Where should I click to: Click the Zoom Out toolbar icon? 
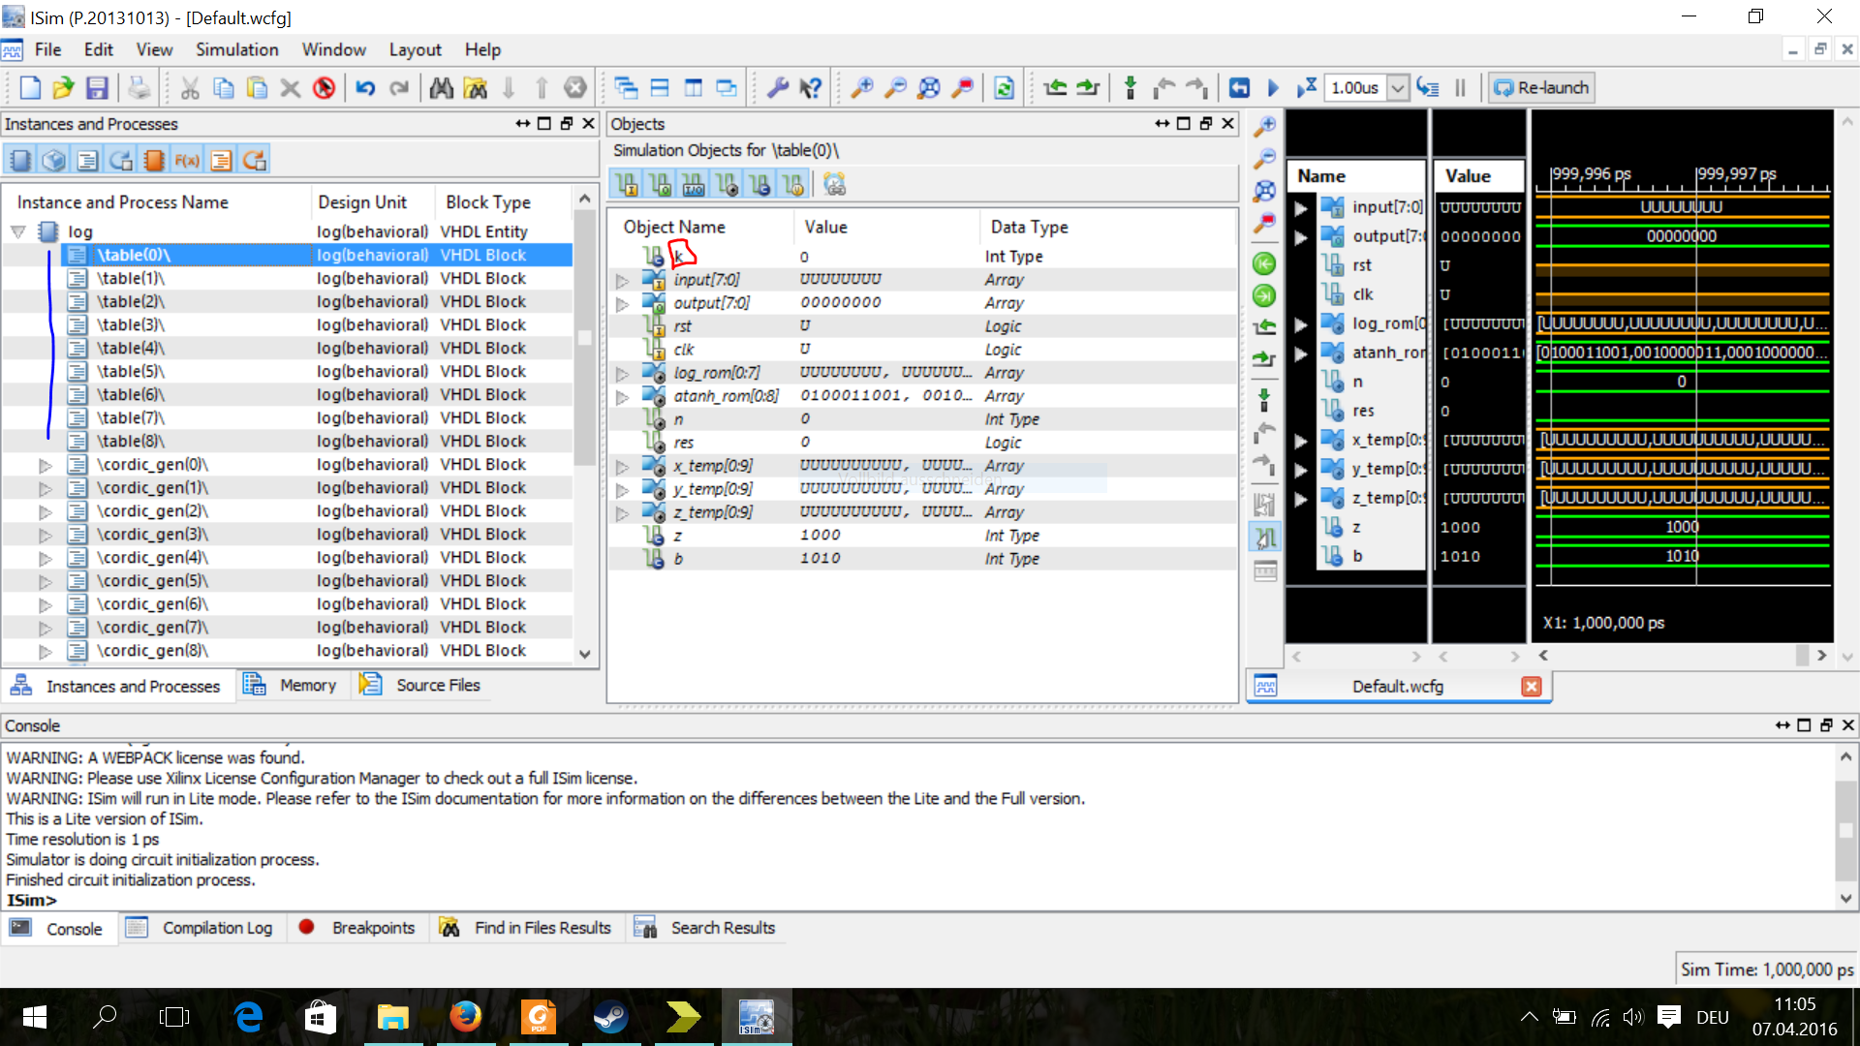click(x=895, y=88)
